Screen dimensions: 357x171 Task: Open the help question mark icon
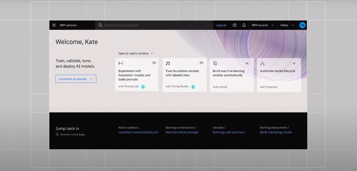pyautogui.click(x=235, y=25)
